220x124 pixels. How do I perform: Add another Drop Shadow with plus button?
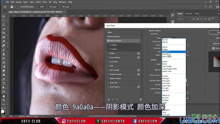139,87
